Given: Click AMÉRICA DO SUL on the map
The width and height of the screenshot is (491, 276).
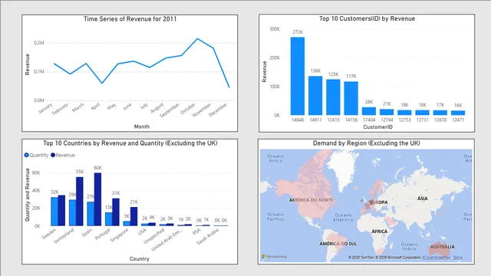Looking at the screenshot, I should 338,244.
